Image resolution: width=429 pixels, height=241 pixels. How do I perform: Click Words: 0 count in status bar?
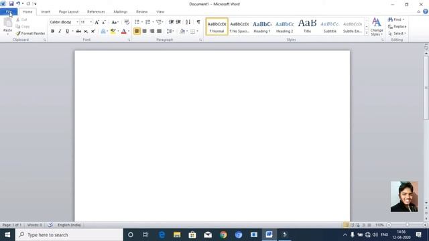point(34,225)
